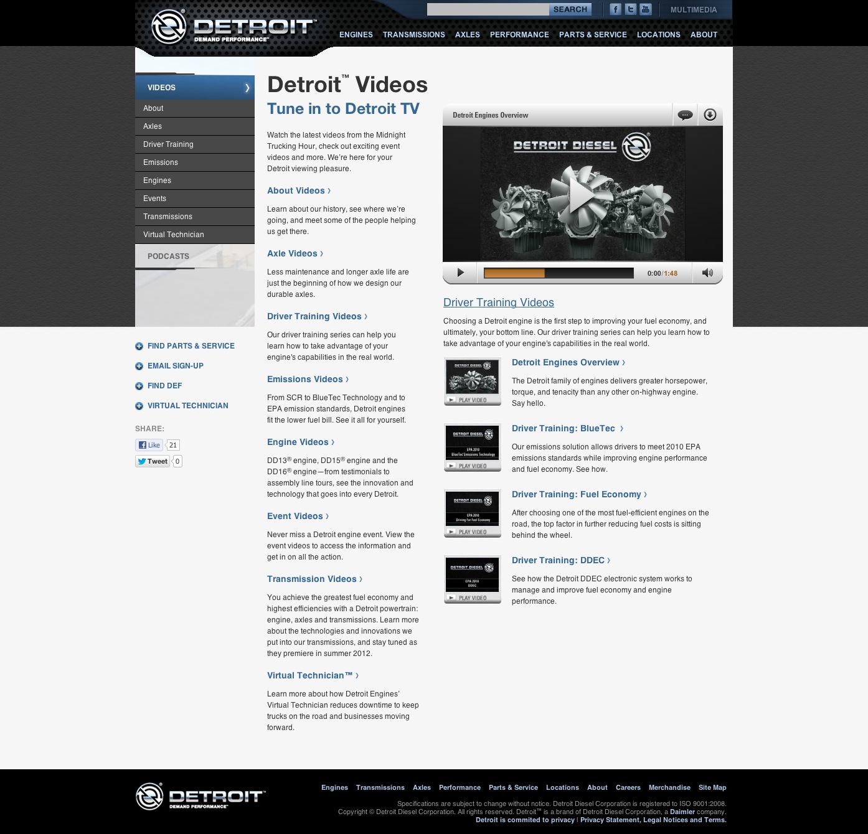Select Driver Training in the Videos sidebar
868x834 pixels.
[195, 144]
